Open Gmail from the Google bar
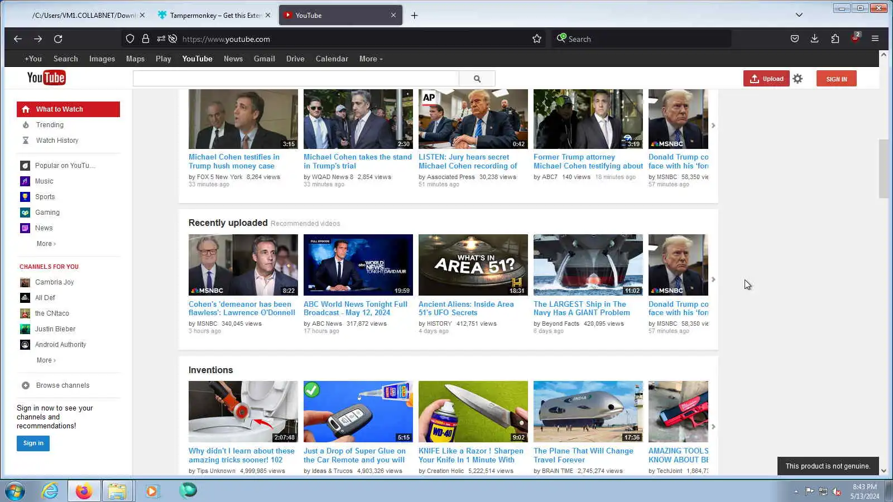Viewport: 893px width, 502px height. point(265,59)
